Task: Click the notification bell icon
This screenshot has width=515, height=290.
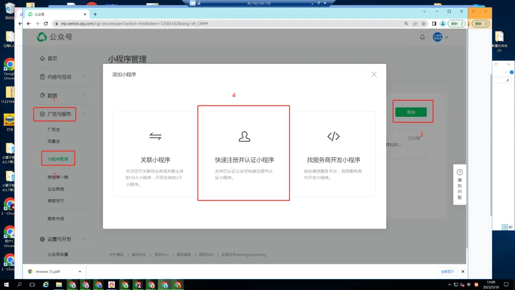Action: point(422,37)
